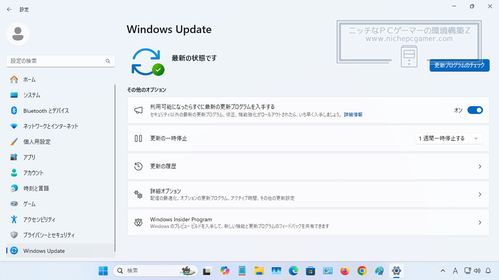Viewport: 499px width, 280px height.
Task: Click the megaphone icon for latest updates
Action: pyautogui.click(x=138, y=110)
